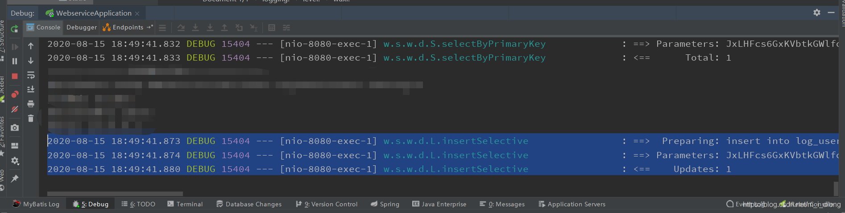The height and width of the screenshot is (213, 845).
Task: Open the 9: Version Control tool window
Action: 327,204
